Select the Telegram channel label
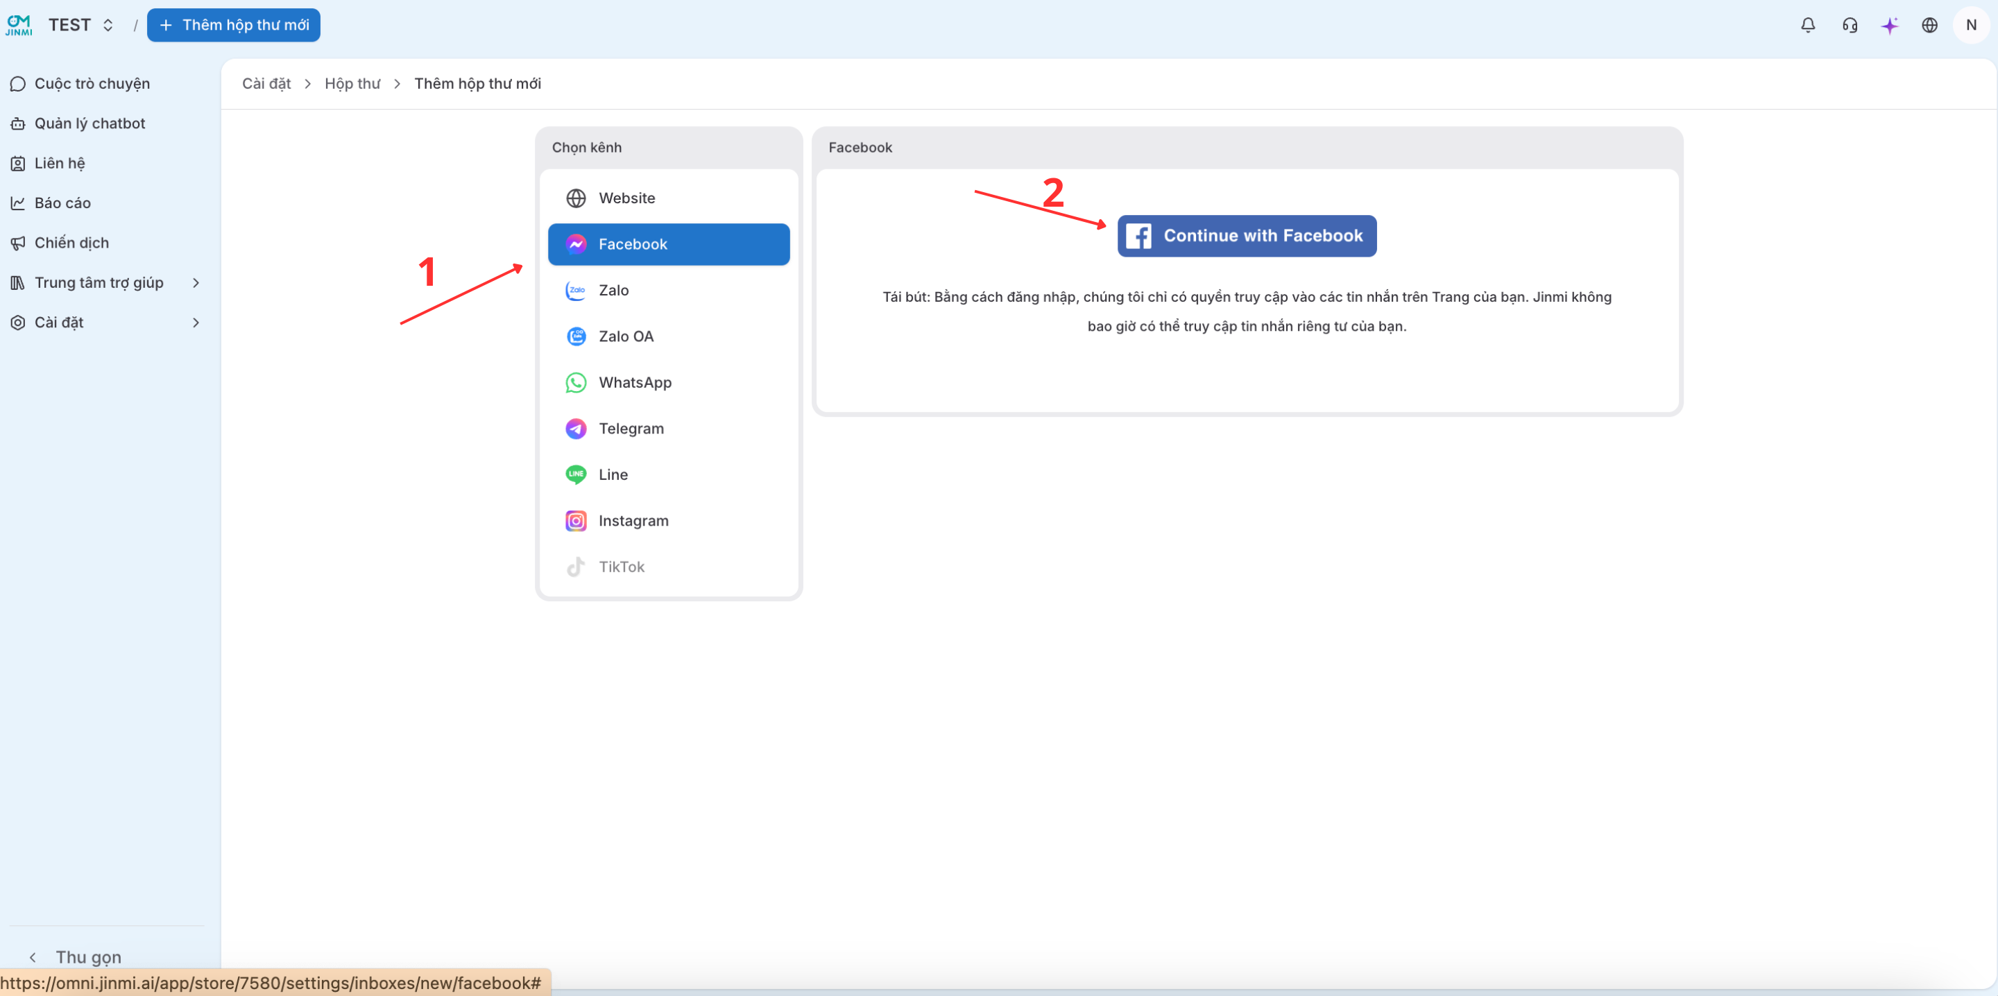The height and width of the screenshot is (996, 1998). [631, 428]
